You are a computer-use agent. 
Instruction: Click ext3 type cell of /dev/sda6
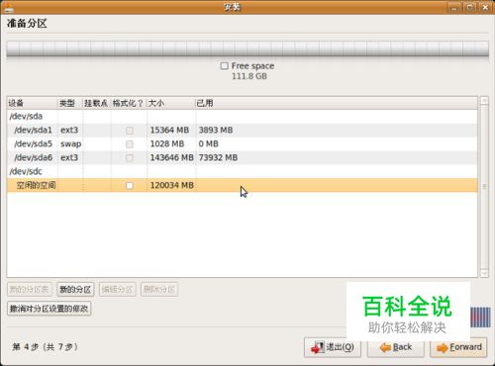[x=69, y=157]
